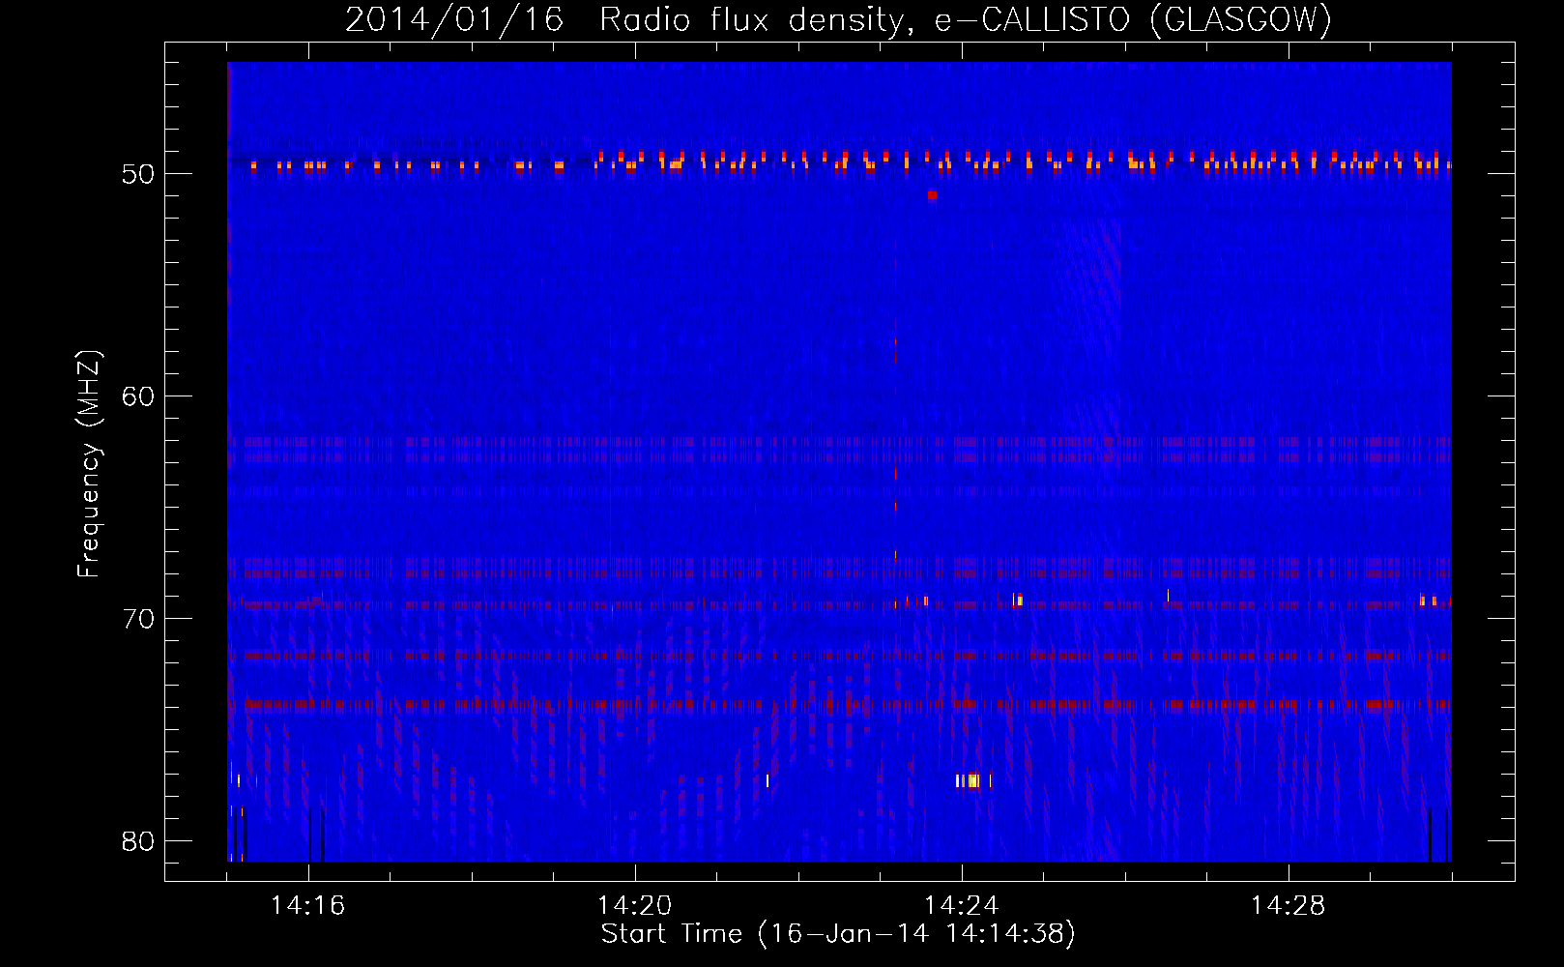Click the "Start Time (16-Jan-14 14:14:38)" label
1564x967 pixels.
pos(838,934)
